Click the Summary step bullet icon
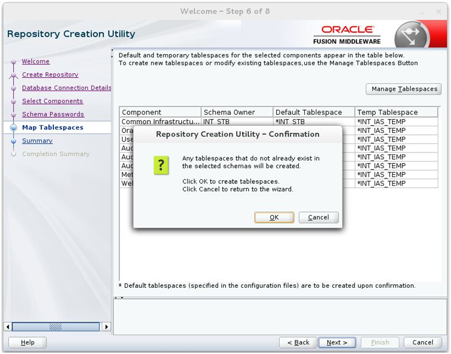Viewport: 451px width, 354px height. [x=13, y=141]
